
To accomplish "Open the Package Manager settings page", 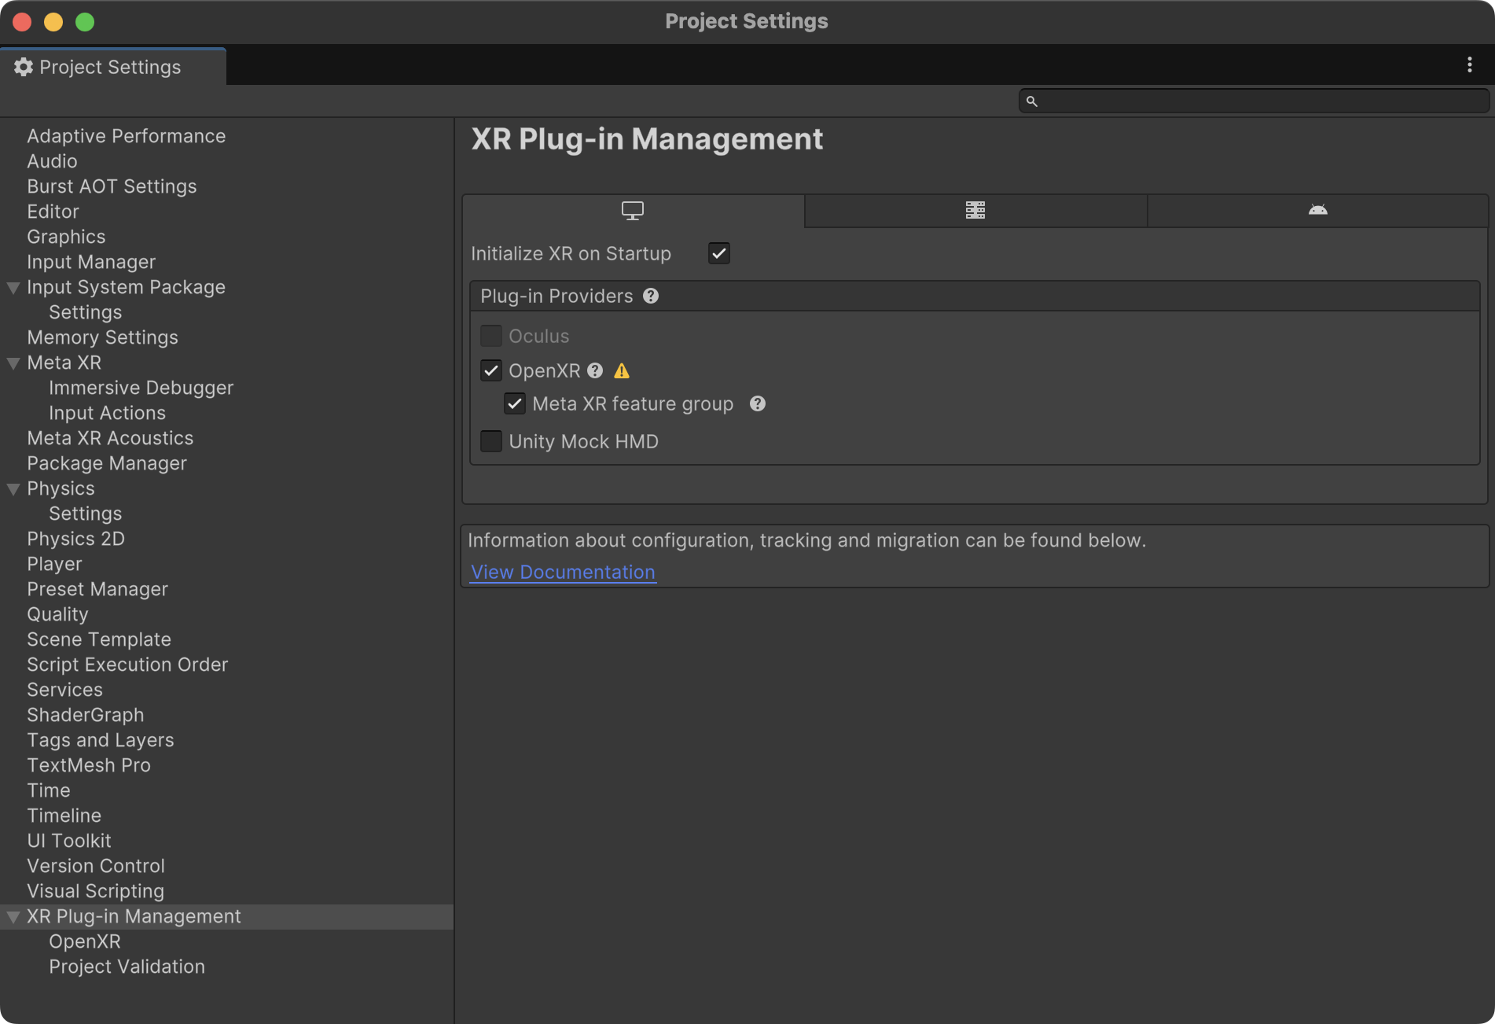I will tap(107, 463).
